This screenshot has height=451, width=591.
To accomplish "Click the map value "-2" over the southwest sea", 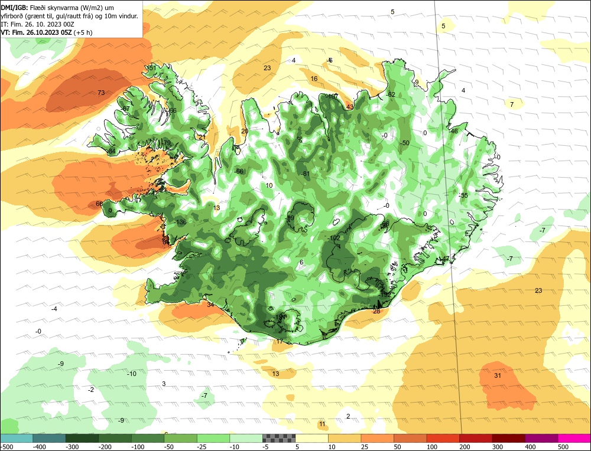I will click(91, 390).
